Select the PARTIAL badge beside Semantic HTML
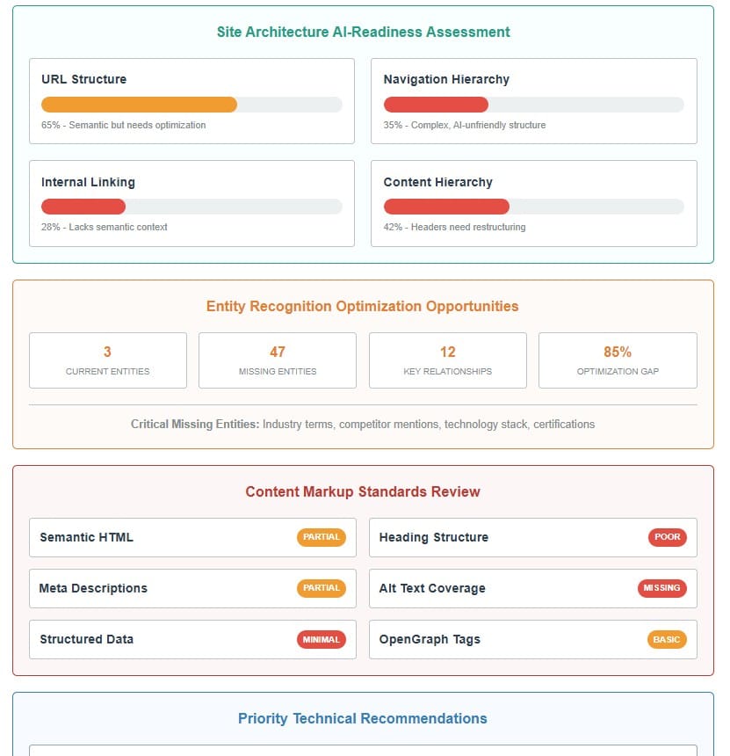 pos(322,537)
